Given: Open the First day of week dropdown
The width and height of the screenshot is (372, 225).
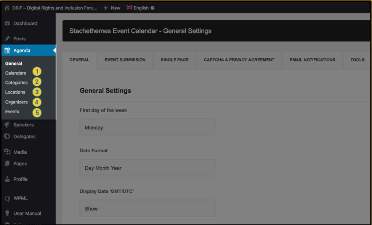Looking at the screenshot, I should pos(148,128).
